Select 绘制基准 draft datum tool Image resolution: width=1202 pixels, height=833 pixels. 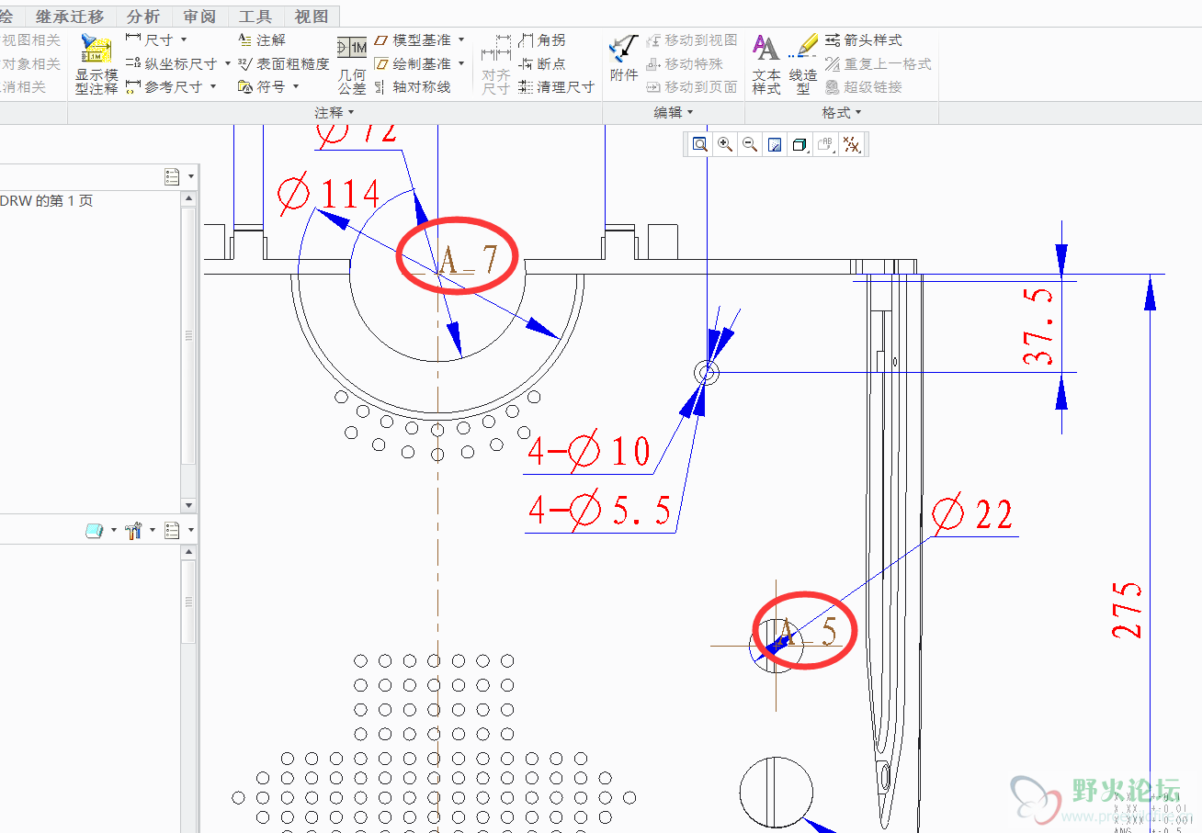pos(413,63)
